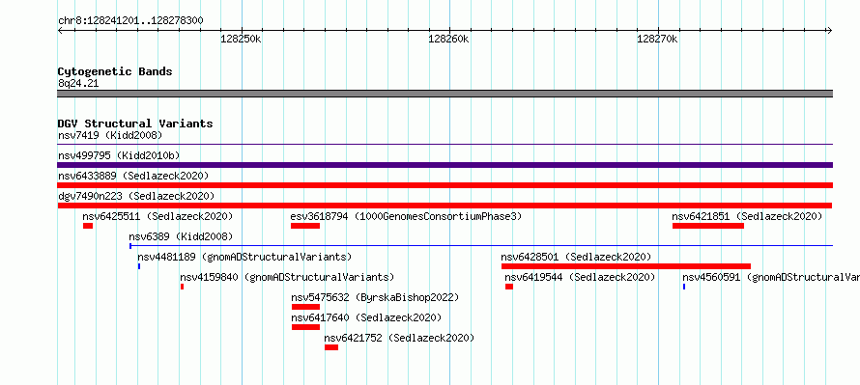Click the red nsv6417640 variant bar
This screenshot has width=860, height=385.
coord(305,327)
